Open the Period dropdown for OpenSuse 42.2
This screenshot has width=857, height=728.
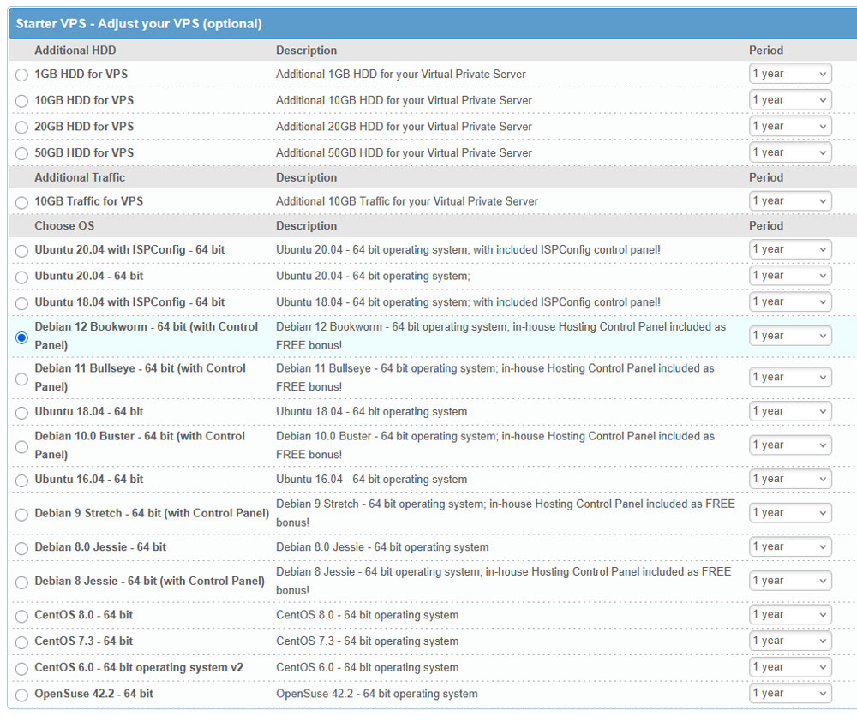click(789, 693)
